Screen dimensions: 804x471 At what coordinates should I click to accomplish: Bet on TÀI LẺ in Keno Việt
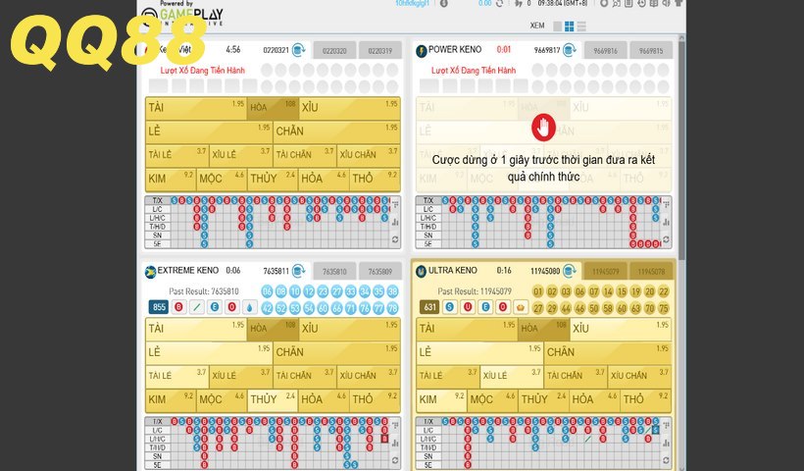pyautogui.click(x=176, y=155)
